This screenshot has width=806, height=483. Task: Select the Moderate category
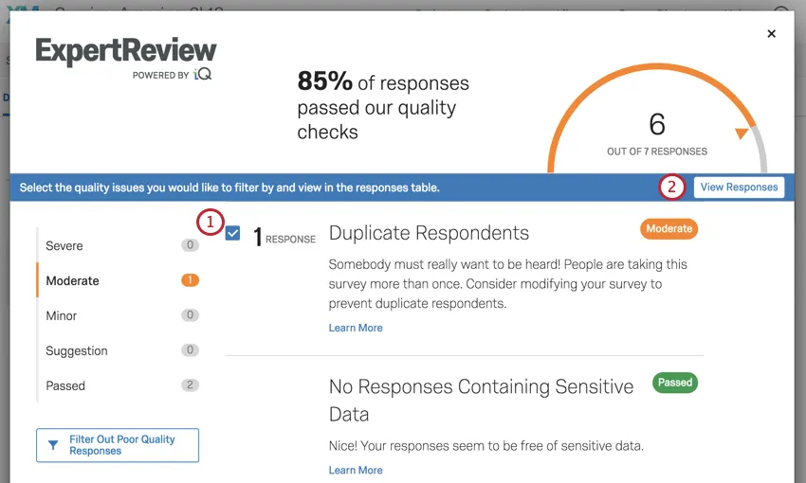pos(72,281)
